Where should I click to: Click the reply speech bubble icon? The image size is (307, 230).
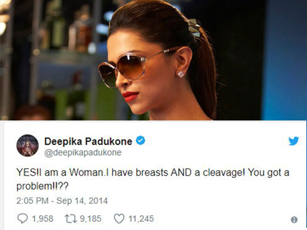[x=23, y=218]
